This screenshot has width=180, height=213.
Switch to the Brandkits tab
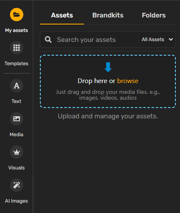[108, 15]
